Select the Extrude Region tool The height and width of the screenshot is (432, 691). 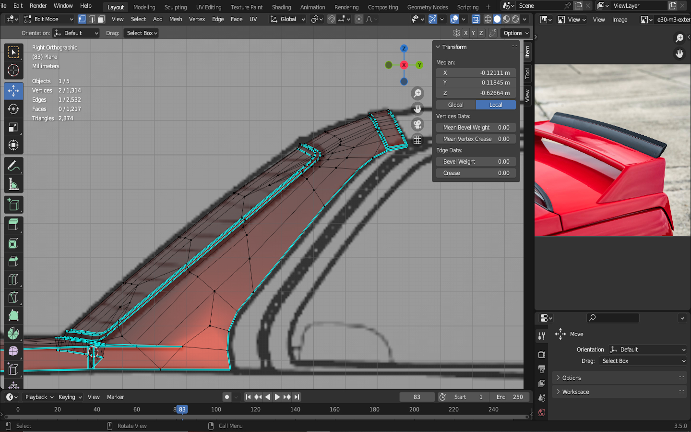click(13, 224)
